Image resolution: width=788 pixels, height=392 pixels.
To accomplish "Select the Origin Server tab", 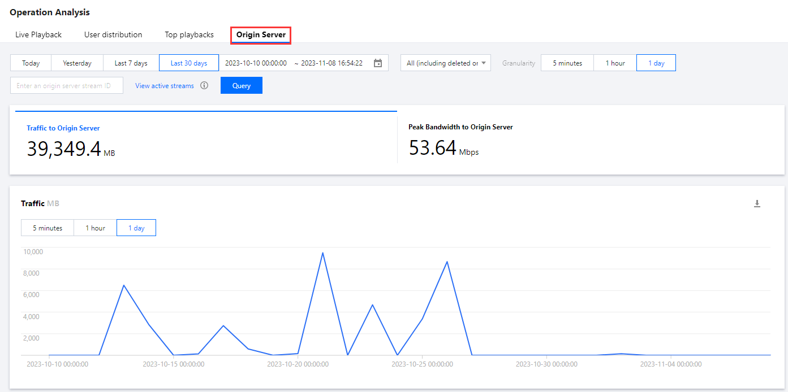I will 261,34.
